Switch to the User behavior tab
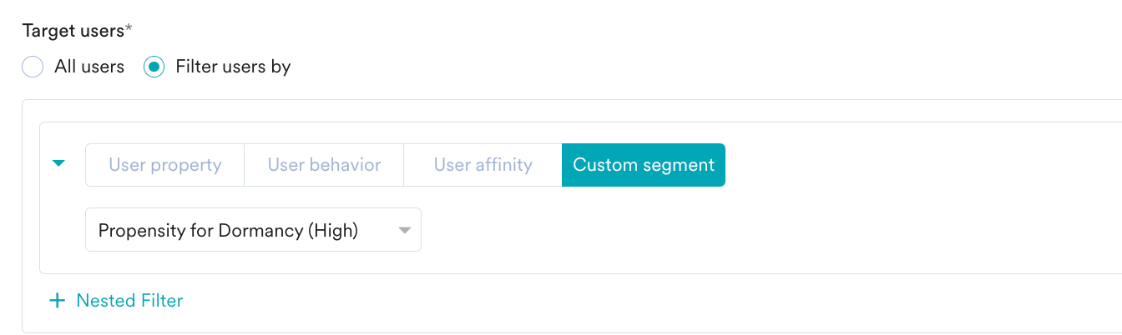 pyautogui.click(x=324, y=165)
